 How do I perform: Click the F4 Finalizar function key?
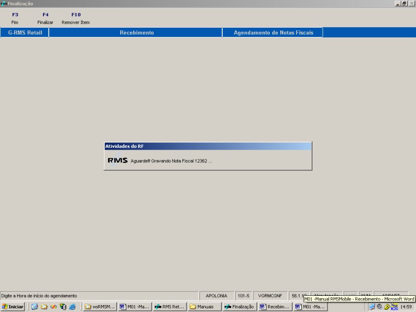coord(45,18)
